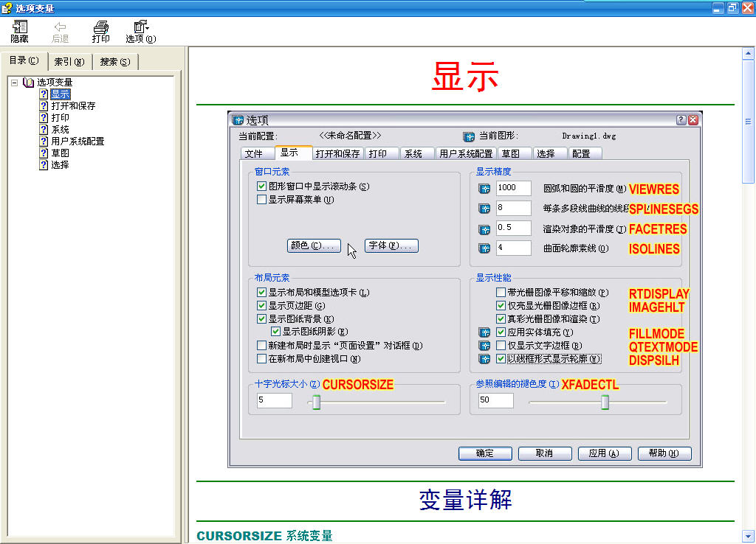This screenshot has height=544, width=756.
Task: Toggle 仅亮显光栅图像边框 checkbox
Action: (x=501, y=306)
